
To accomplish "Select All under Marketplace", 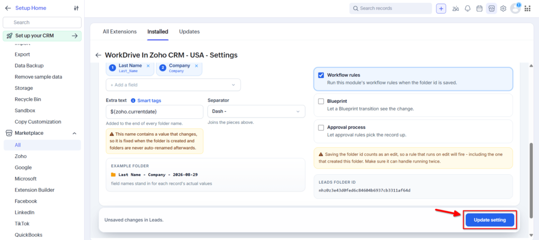I will click(x=42, y=145).
